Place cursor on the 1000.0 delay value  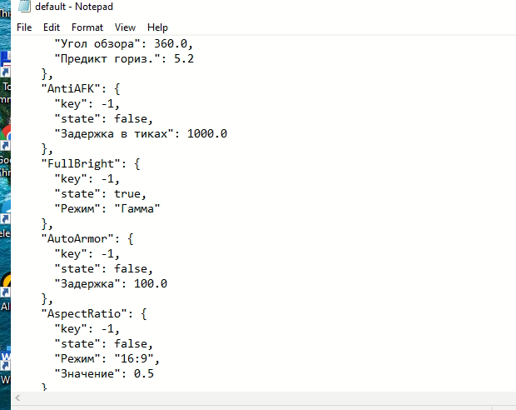[x=207, y=133]
